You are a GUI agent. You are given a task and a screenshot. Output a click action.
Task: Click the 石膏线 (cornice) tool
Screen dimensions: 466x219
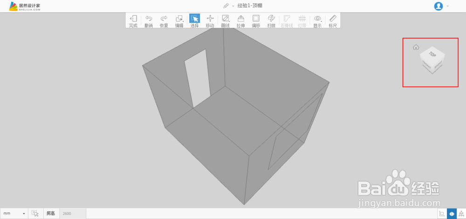287,21
